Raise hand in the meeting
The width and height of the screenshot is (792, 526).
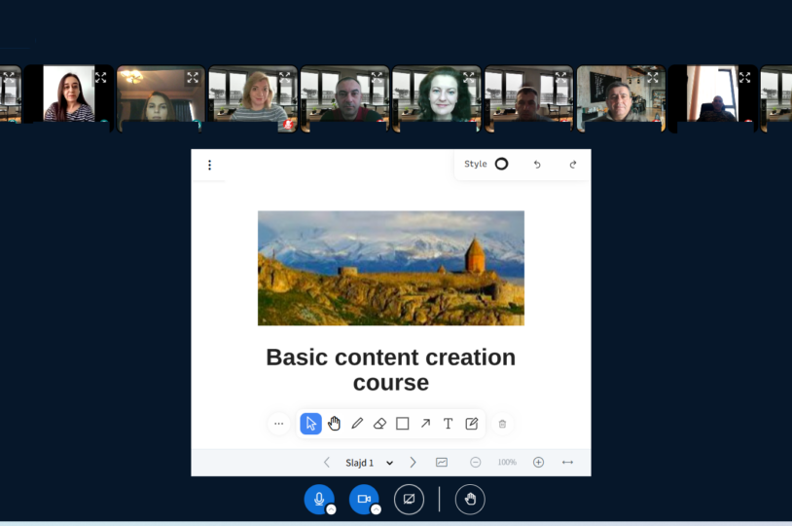pyautogui.click(x=470, y=499)
